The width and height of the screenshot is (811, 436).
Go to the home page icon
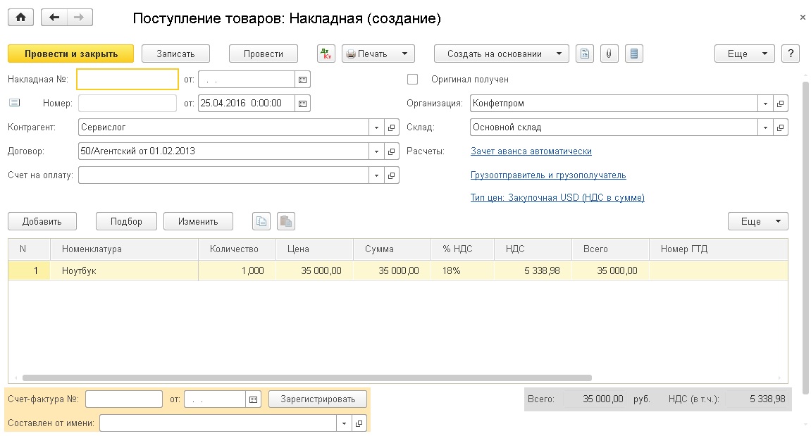(20, 18)
